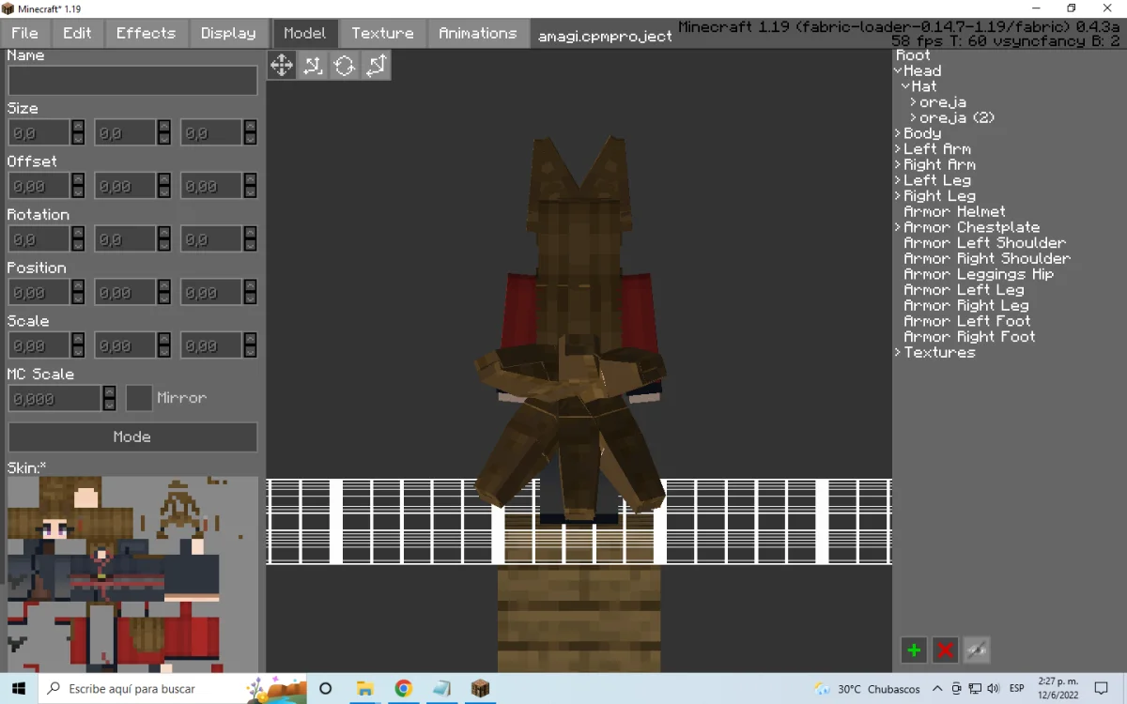
Task: Expand the oreja (2) tree node
Action: 914,117
